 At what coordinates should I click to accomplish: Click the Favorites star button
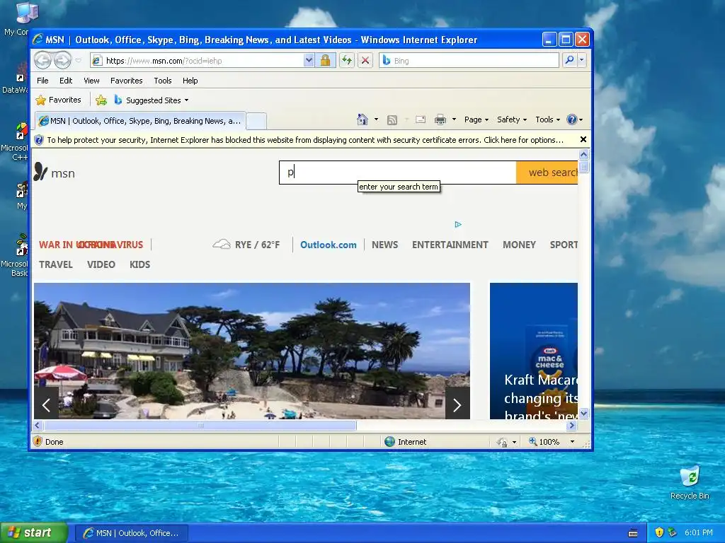click(58, 100)
